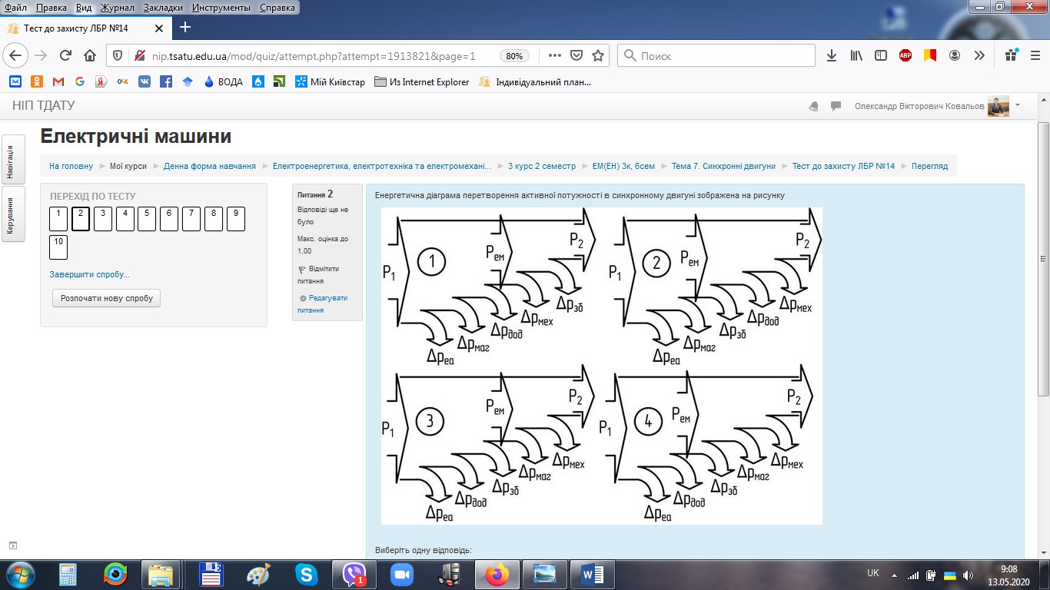Open the Library bookmarks icon

click(x=856, y=56)
